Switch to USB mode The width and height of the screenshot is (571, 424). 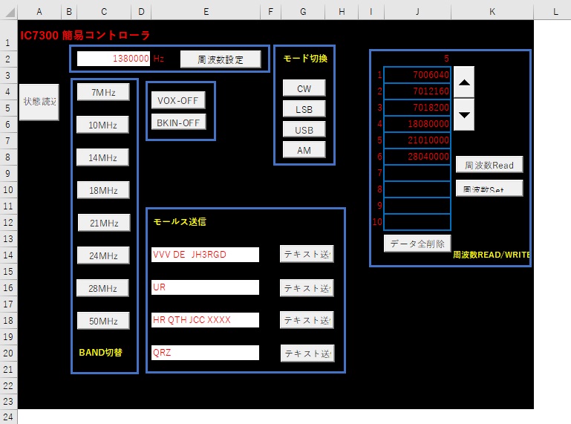tap(304, 130)
